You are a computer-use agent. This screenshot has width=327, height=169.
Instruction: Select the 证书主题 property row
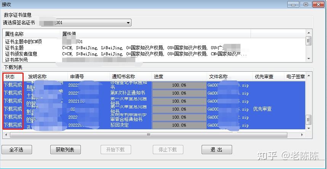pos(154,48)
